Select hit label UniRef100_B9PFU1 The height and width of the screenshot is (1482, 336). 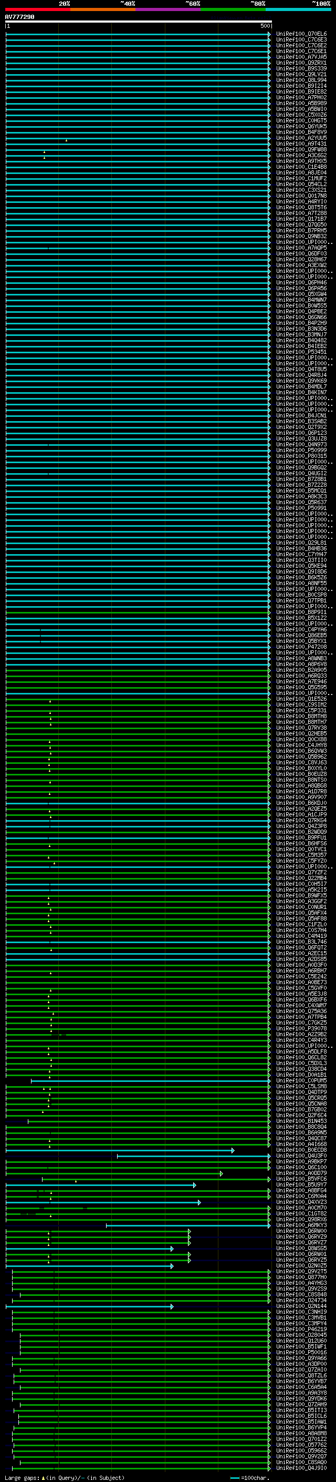[x=301, y=837]
